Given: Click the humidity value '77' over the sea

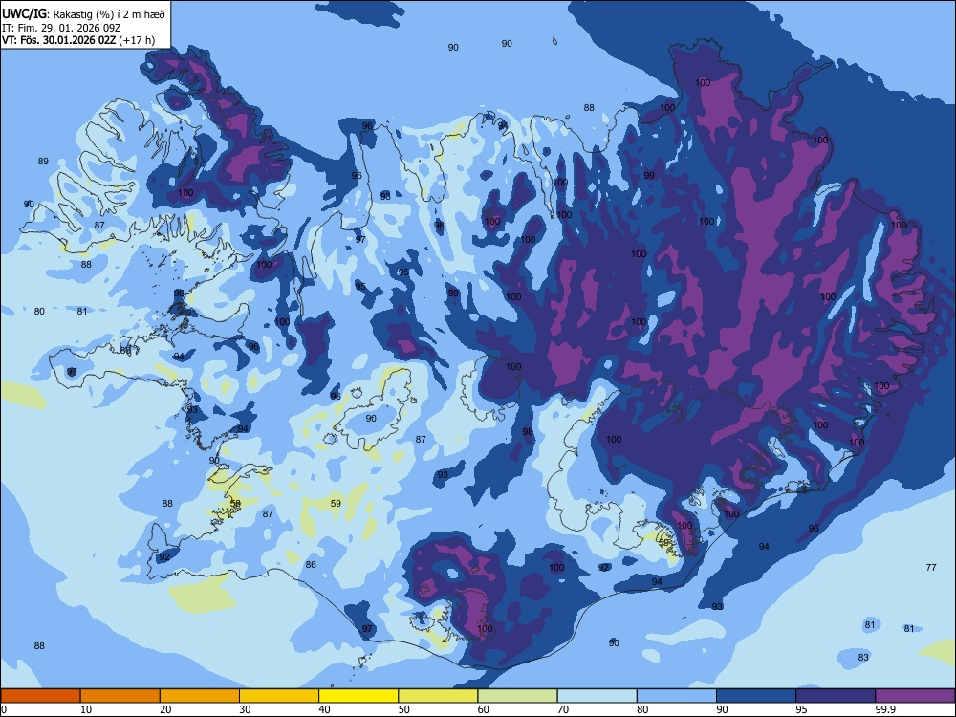Looking at the screenshot, I should [x=931, y=567].
